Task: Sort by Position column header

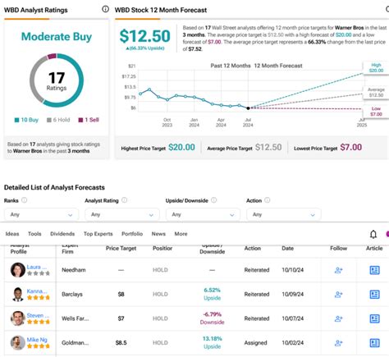Action: click(162, 249)
